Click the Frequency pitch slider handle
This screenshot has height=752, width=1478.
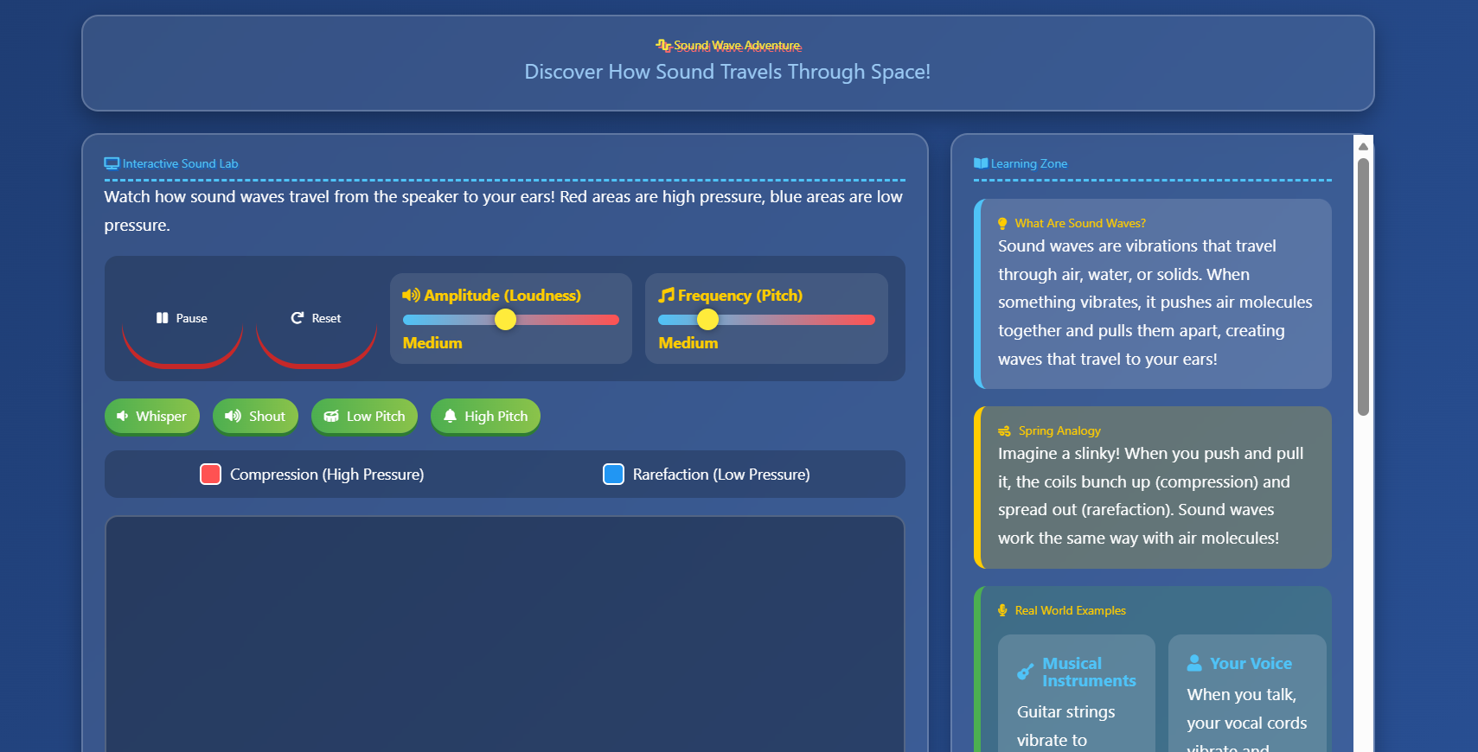pyautogui.click(x=707, y=320)
